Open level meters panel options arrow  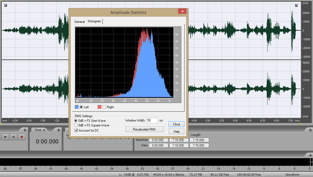(x=310, y=155)
